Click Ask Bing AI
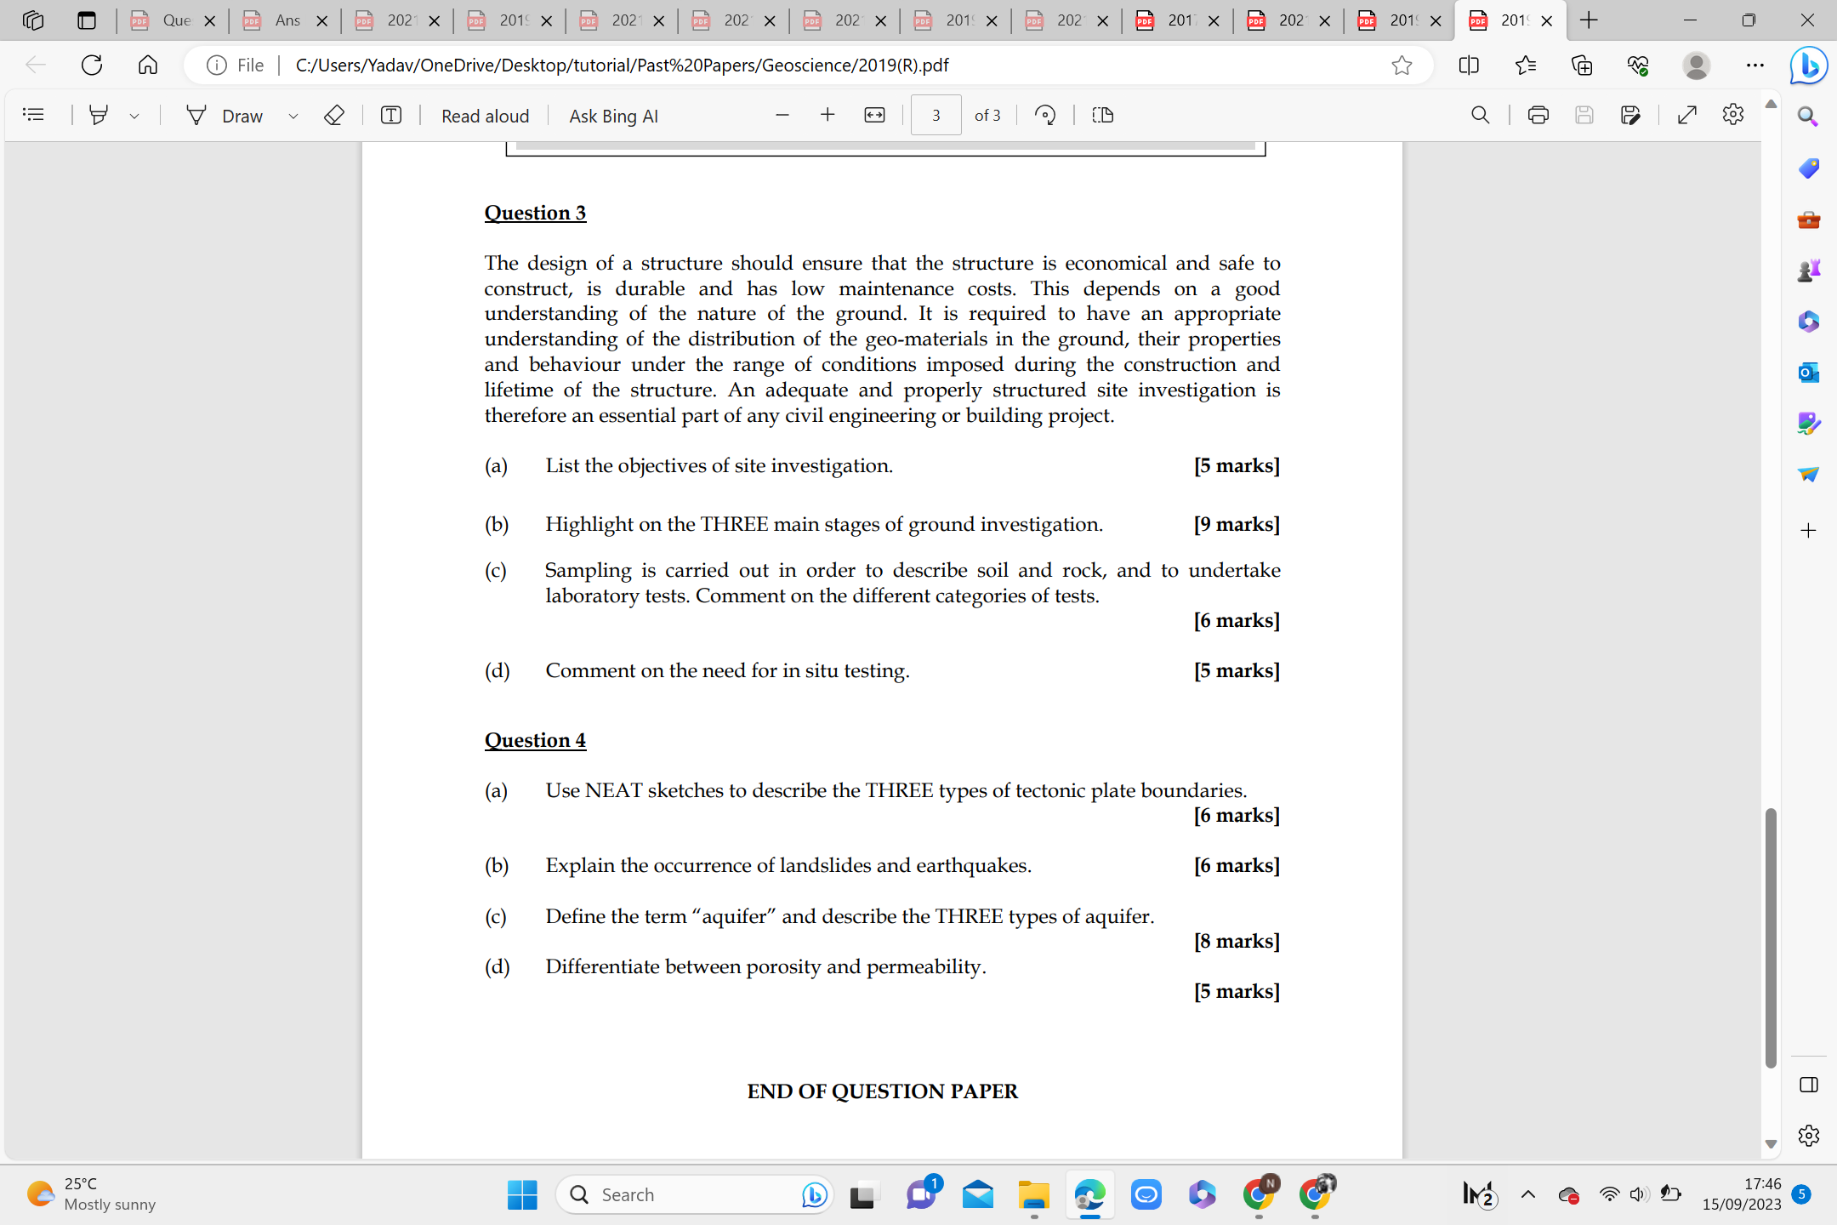 coord(614,115)
